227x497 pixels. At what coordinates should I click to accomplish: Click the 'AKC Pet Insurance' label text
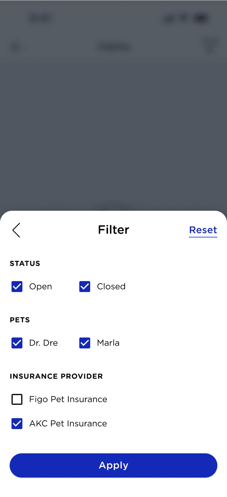pos(68,424)
